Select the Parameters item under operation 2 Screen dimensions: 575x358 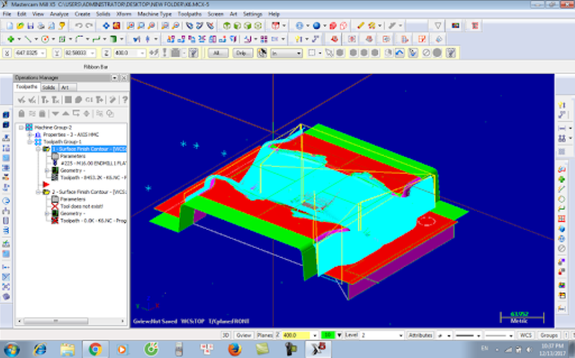coord(73,199)
